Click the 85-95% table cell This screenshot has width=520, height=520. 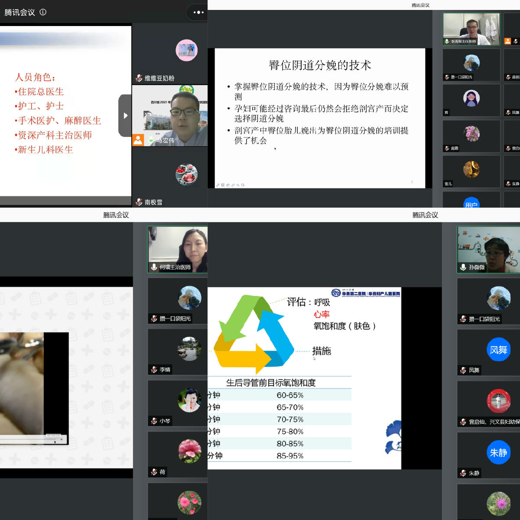click(x=290, y=456)
